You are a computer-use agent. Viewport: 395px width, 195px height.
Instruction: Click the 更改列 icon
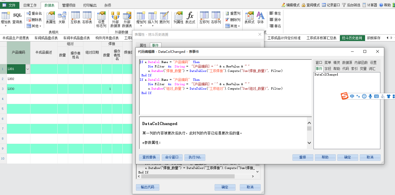tap(164, 17)
